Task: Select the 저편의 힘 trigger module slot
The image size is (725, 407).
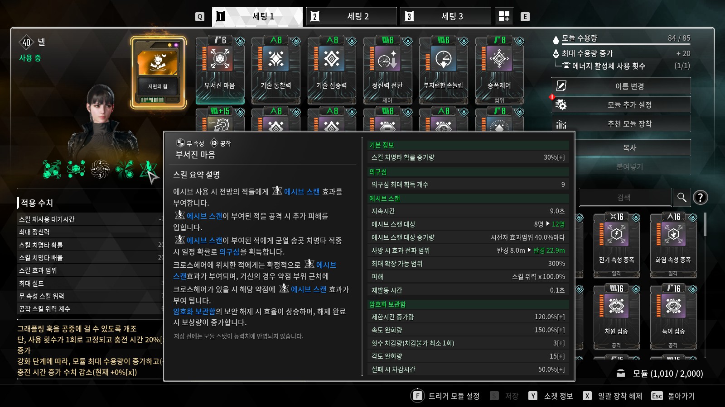Action: (158, 73)
